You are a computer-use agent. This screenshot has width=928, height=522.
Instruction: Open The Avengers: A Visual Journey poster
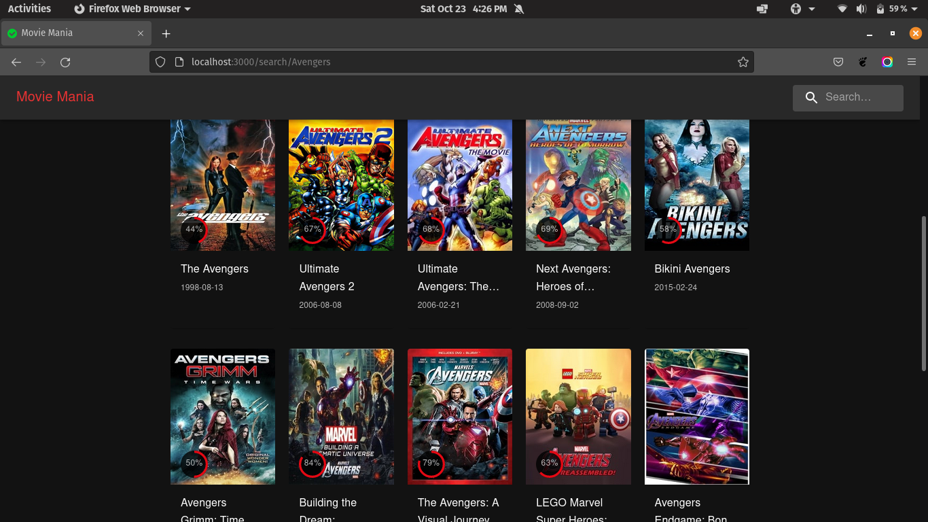(460, 417)
